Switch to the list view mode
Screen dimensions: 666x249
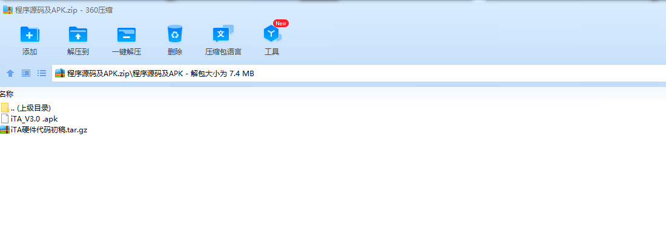tap(42, 73)
